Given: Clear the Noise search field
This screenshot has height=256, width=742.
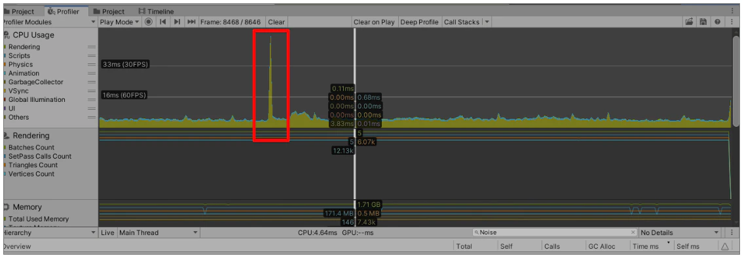Looking at the screenshot, I should click(x=633, y=232).
